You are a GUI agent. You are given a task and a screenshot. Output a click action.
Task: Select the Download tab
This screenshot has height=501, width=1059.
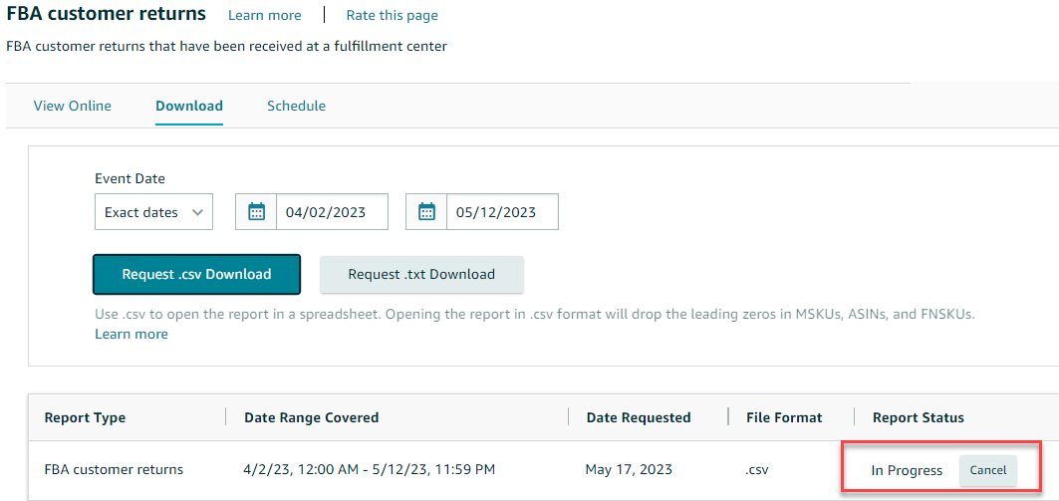point(189,106)
